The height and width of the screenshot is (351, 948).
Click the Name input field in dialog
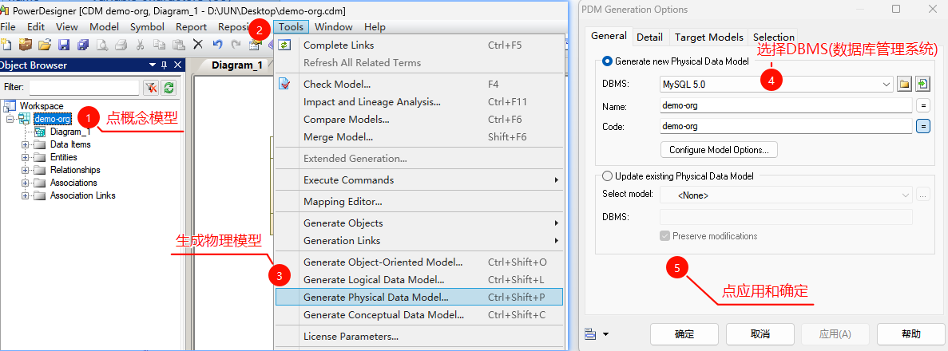click(x=786, y=106)
